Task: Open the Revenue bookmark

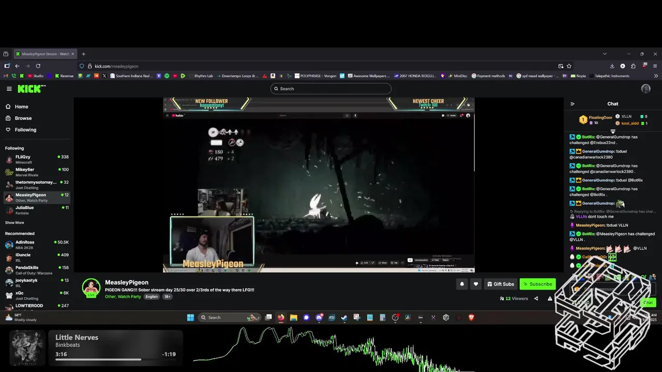Action: click(64, 76)
